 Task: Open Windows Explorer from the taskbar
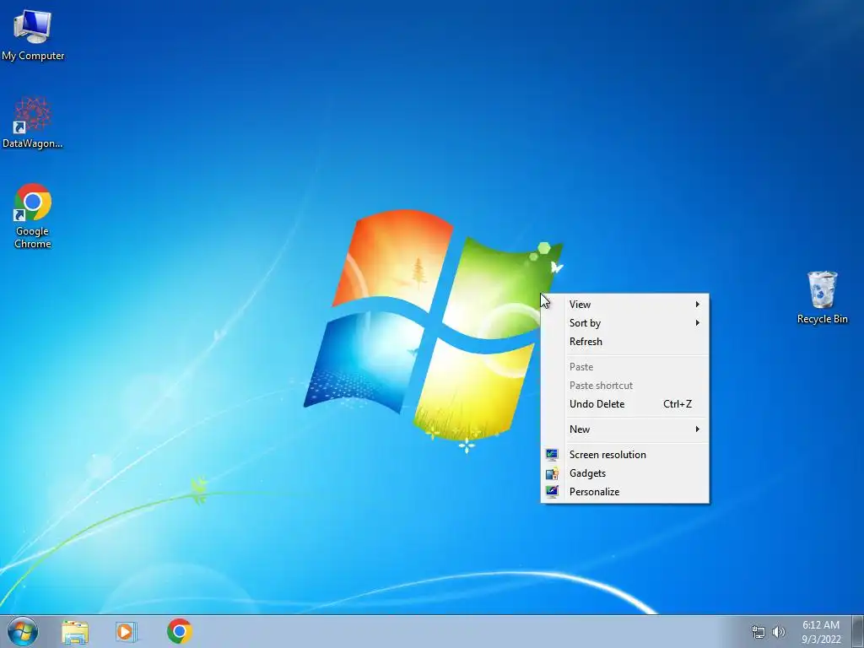[75, 631]
